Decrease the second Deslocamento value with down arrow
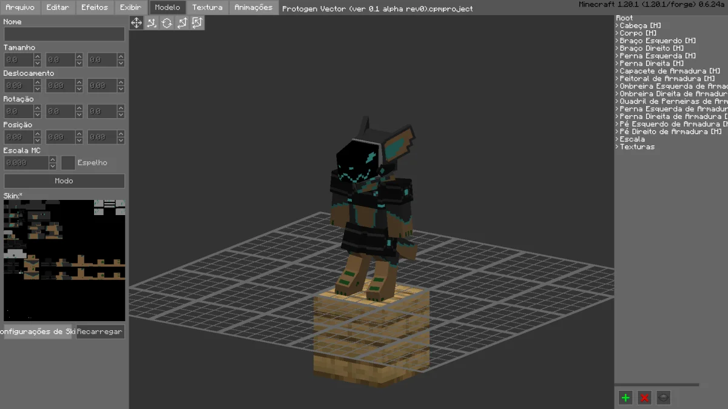This screenshot has height=409, width=728. (79, 89)
